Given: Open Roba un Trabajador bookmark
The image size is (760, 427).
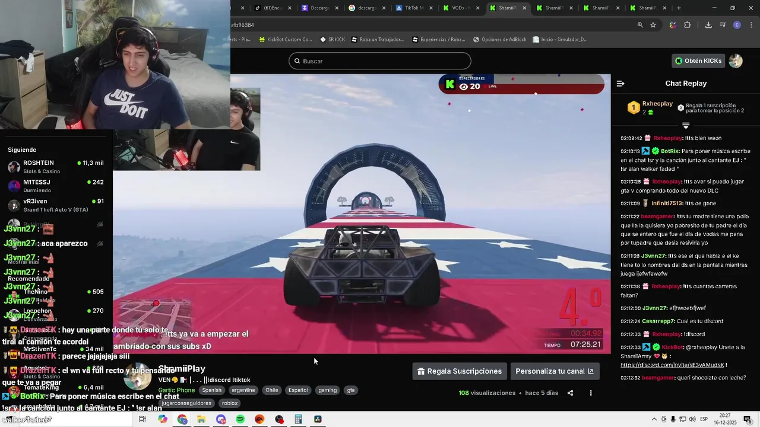Looking at the screenshot, I should point(378,40).
